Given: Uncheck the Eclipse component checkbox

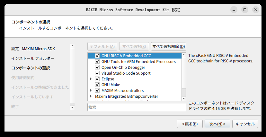Looking at the screenshot, I should 97,79.
